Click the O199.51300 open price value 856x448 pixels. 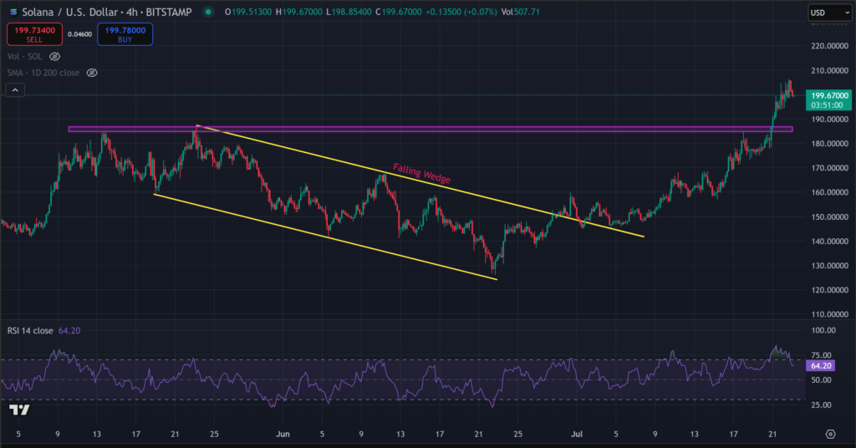pos(247,12)
